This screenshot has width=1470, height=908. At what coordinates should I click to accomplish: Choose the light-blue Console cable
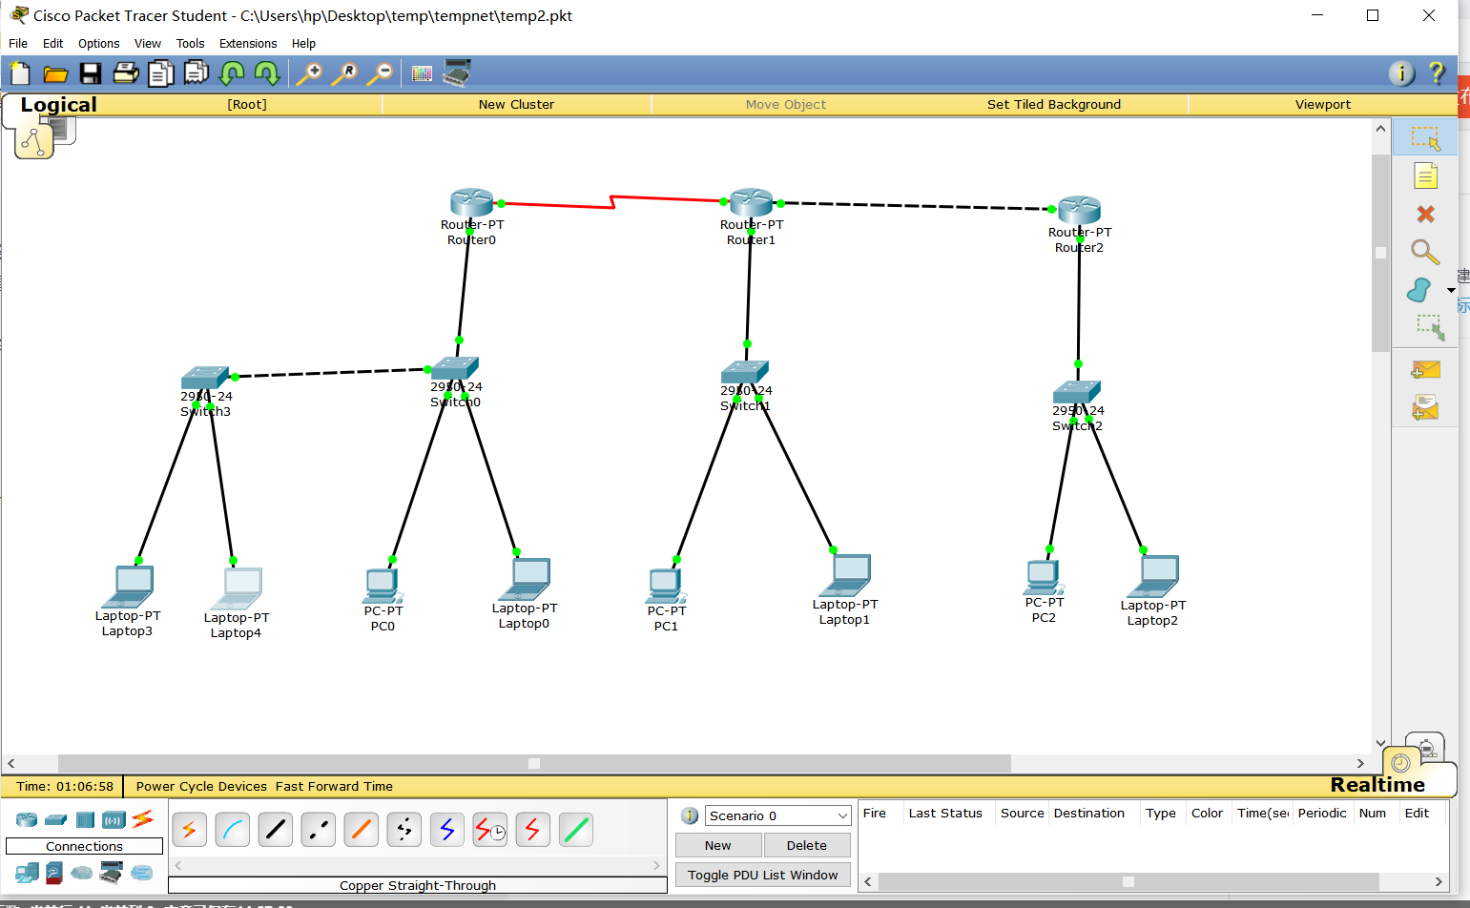click(233, 830)
